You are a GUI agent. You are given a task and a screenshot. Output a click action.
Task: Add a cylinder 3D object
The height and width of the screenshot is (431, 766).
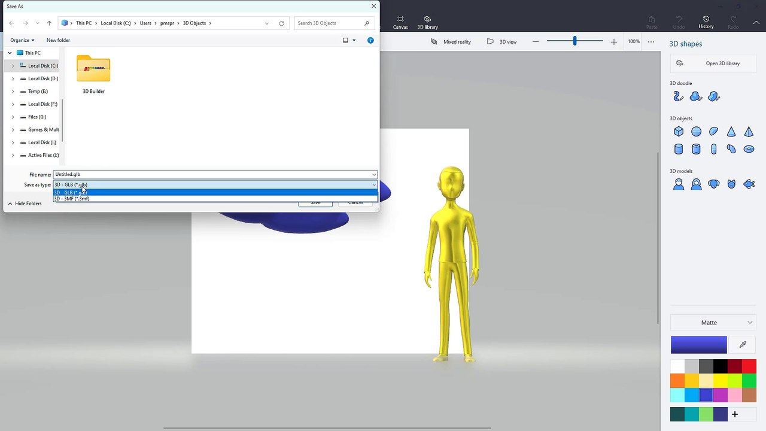(679, 149)
